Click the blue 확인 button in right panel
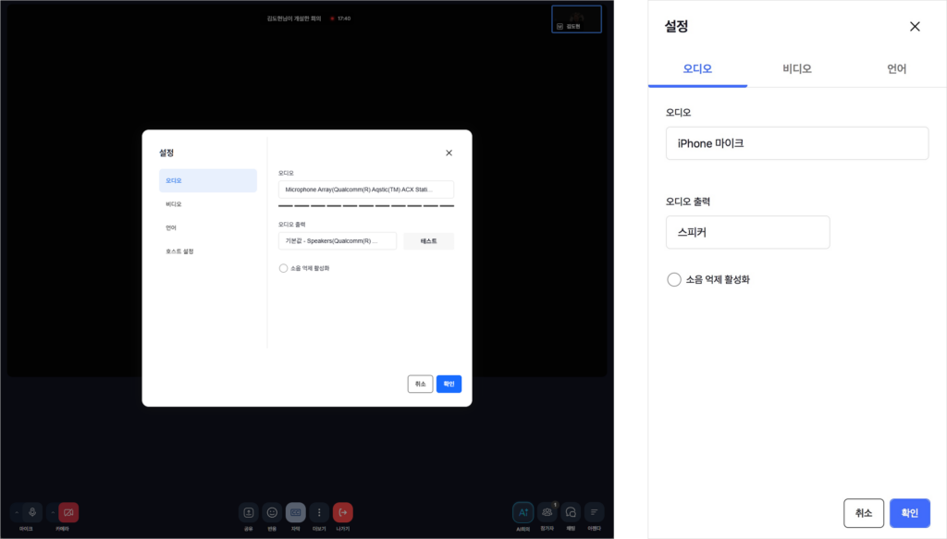The image size is (947, 539). coord(910,513)
